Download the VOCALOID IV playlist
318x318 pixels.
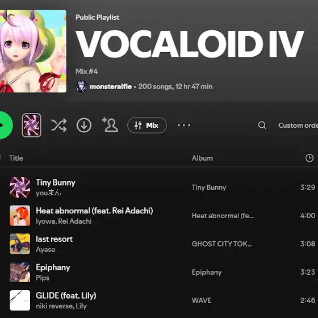(x=84, y=125)
